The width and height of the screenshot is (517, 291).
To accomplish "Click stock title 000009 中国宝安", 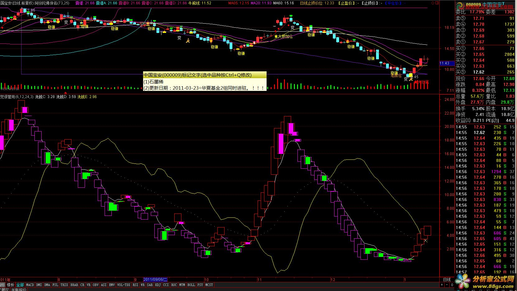I will click(485, 5).
